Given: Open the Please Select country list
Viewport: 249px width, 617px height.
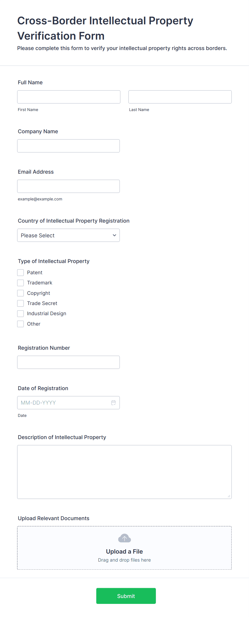Looking at the screenshot, I should [x=69, y=235].
